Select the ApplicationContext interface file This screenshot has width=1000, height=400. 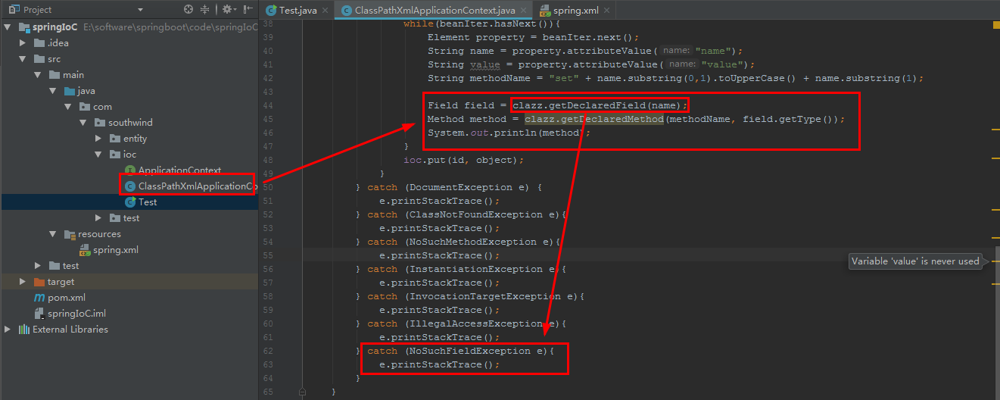[179, 170]
